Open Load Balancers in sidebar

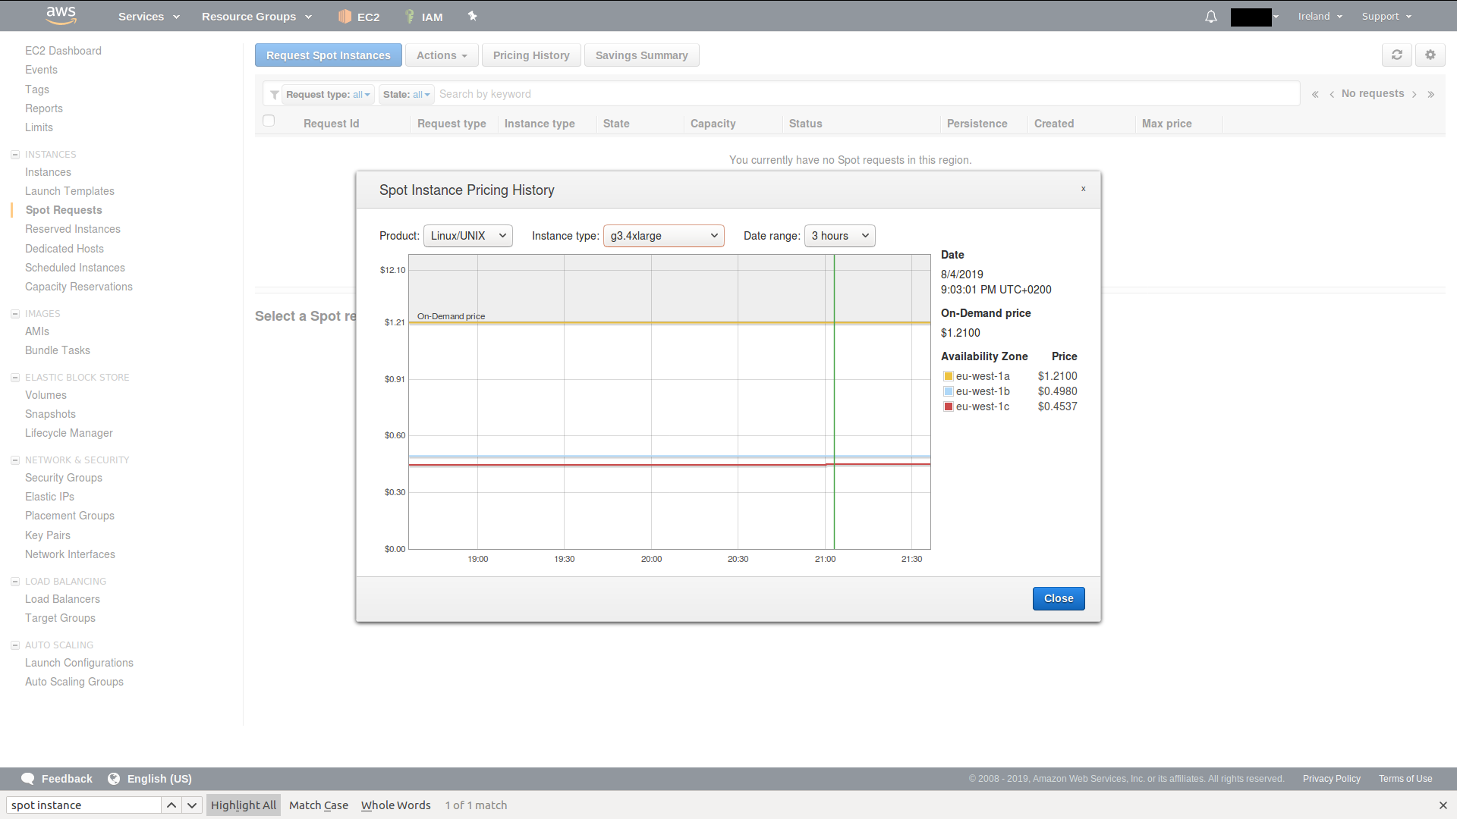[x=62, y=599]
